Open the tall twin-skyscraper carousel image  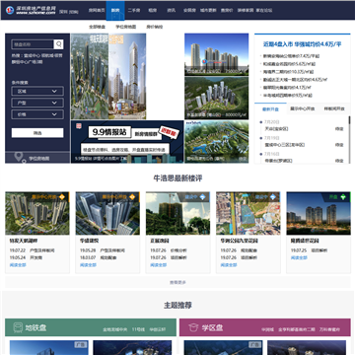point(108,76)
